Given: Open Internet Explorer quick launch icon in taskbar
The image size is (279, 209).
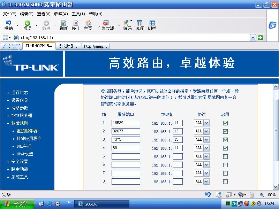Looking at the screenshot, I should pos(50,204).
